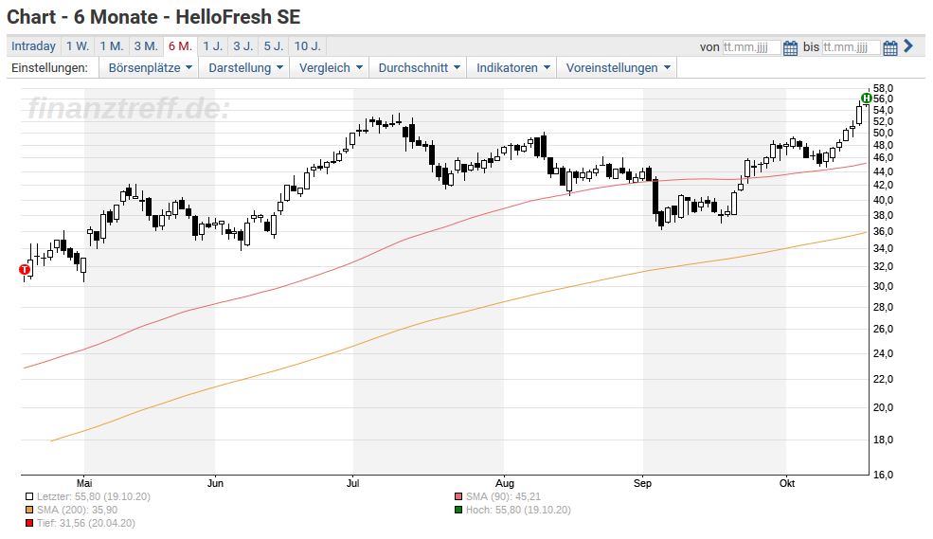Select the 5 J. time range tab
Viewport: 933px width, 539px height.
tap(274, 46)
